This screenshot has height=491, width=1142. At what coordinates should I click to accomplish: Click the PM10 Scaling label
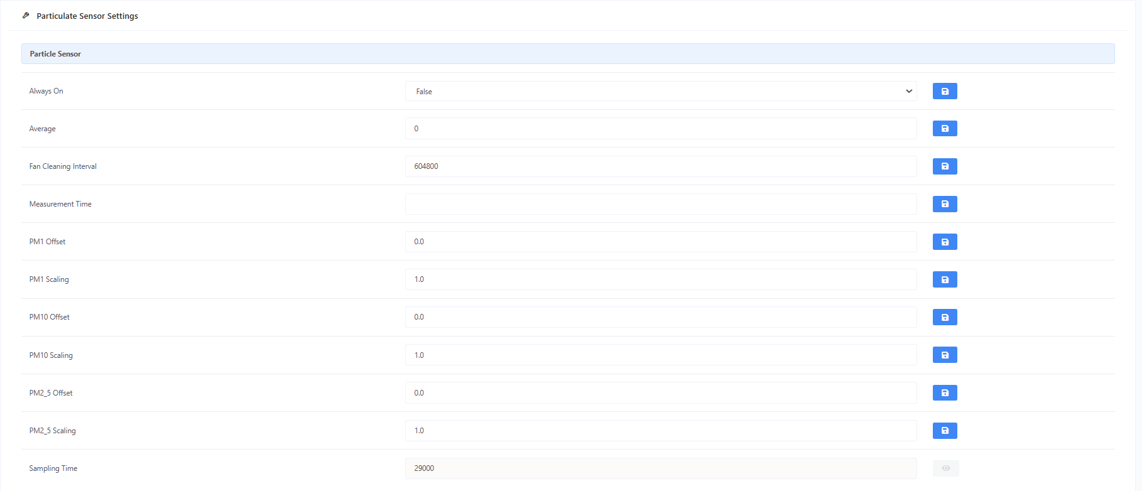pyautogui.click(x=51, y=355)
